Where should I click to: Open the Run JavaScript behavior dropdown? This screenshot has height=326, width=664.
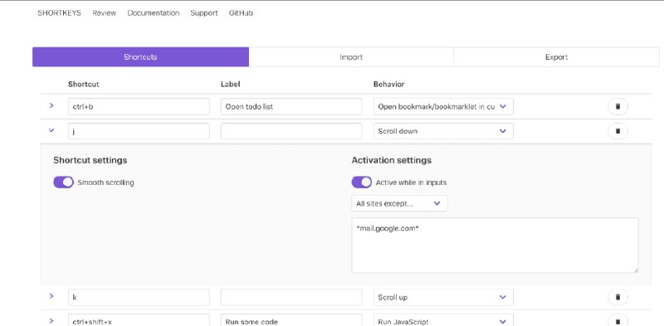(443, 320)
